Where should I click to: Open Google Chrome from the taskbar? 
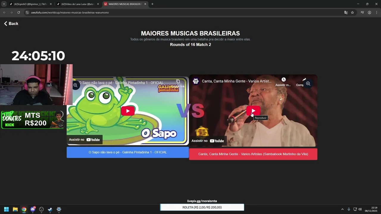24,209
